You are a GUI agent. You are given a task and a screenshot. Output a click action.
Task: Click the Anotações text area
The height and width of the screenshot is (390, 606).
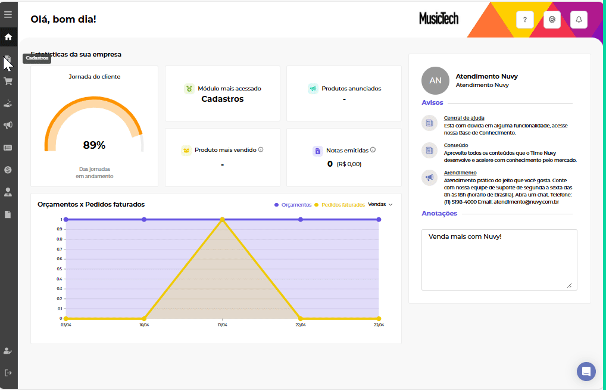(x=499, y=260)
